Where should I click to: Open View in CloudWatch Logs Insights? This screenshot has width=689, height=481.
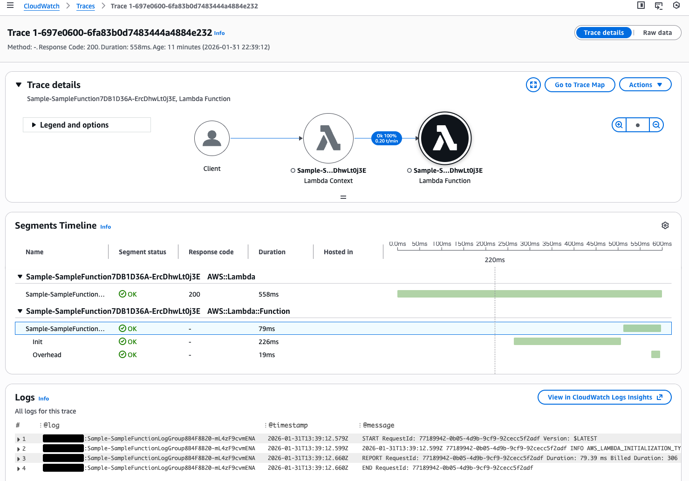(604, 397)
